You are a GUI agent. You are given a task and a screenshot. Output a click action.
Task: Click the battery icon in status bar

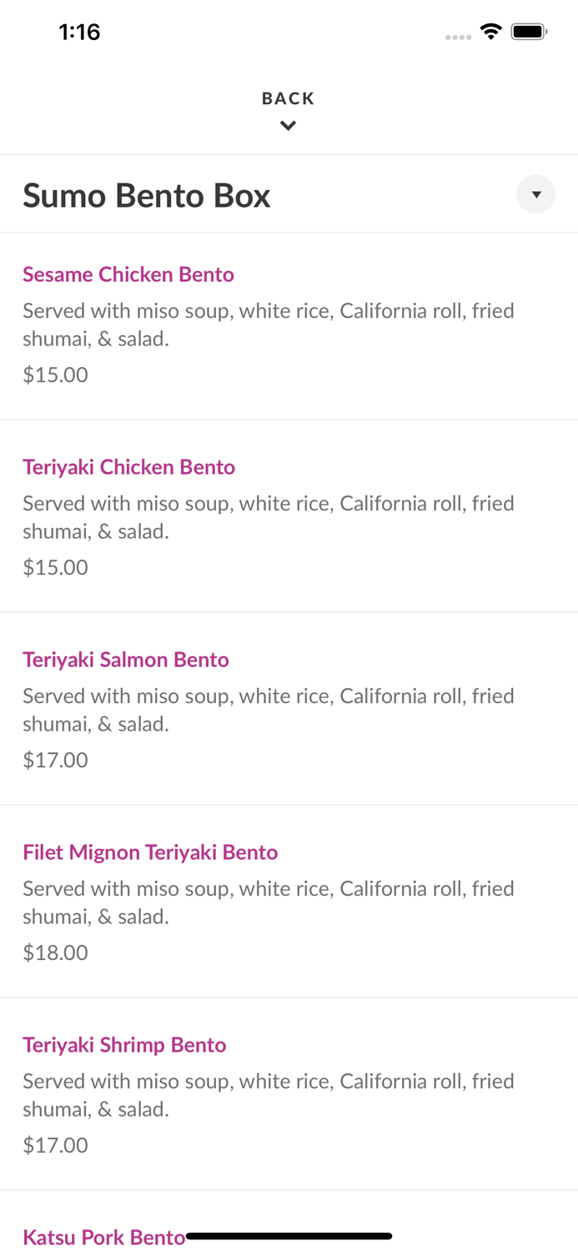tap(529, 32)
